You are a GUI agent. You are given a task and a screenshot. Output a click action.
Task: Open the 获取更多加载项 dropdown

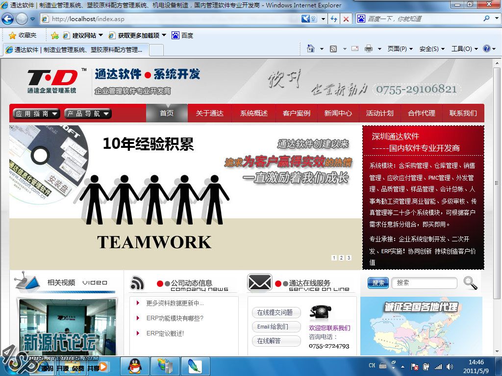coord(138,35)
